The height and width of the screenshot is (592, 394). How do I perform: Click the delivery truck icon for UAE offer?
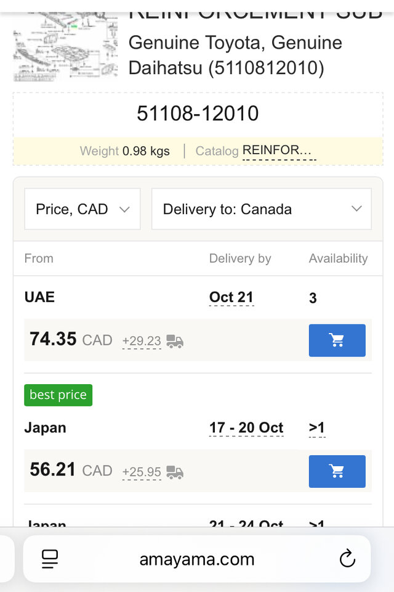pos(175,342)
